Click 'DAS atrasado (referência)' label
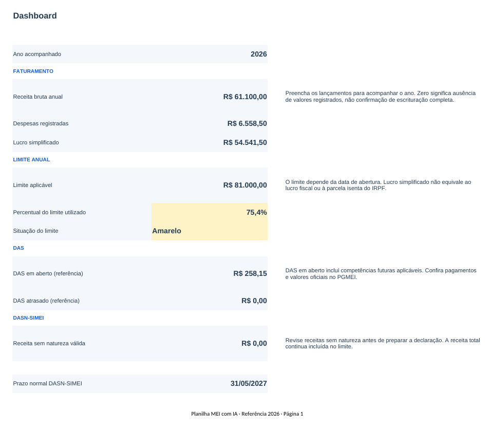The width and height of the screenshot is (492, 429). [x=46, y=301]
